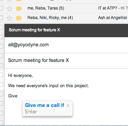Open thread from "me, Reba, Taras (5)"
The image size is (128, 126).
(46, 8)
